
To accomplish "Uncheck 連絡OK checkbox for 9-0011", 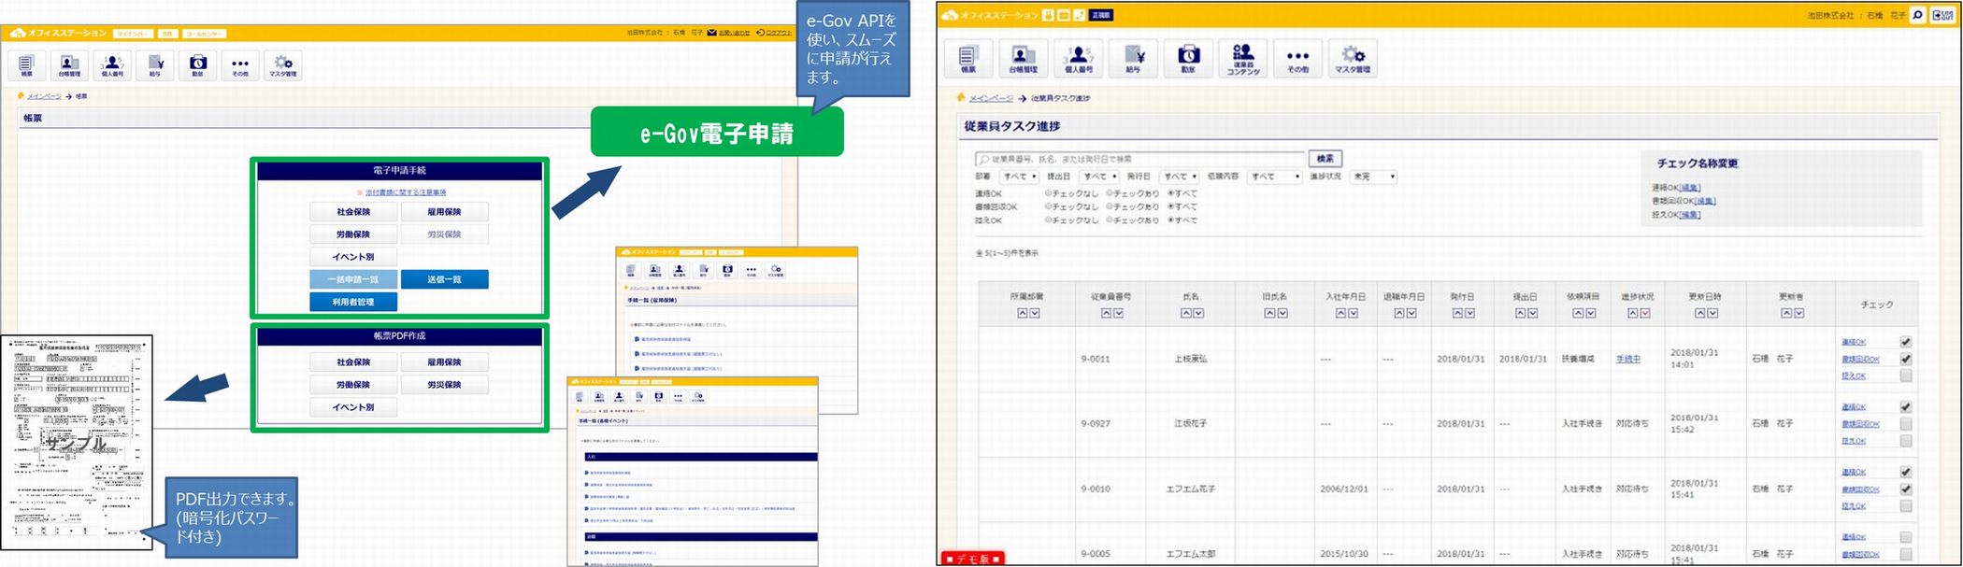I will pos(1906,342).
